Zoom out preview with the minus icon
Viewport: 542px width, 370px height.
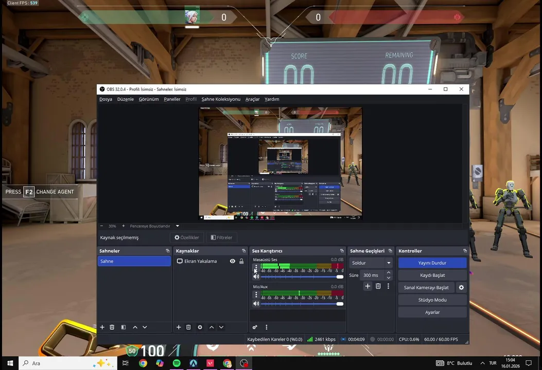(x=101, y=226)
